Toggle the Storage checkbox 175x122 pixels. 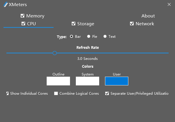(73, 24)
